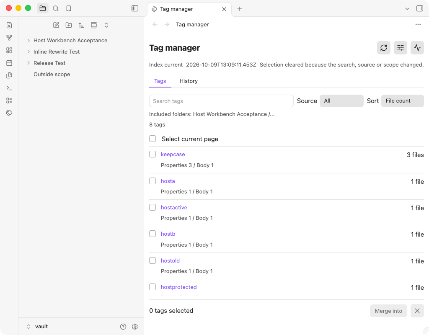Click the Merge into button

(388, 311)
